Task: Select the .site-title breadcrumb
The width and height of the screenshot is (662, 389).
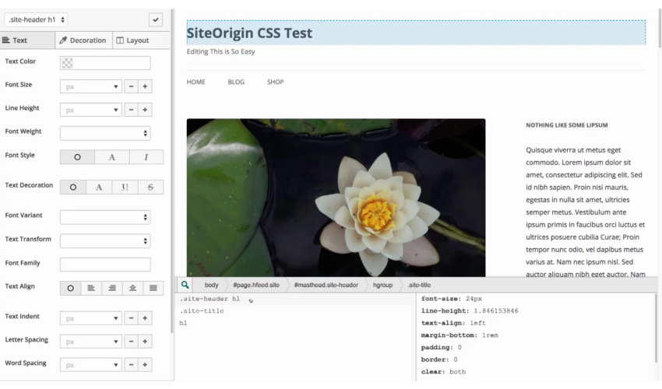Action: tap(419, 285)
